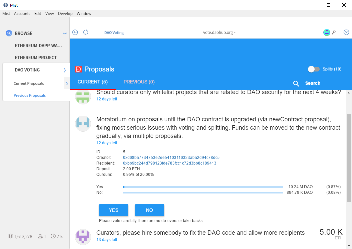The height and width of the screenshot is (249, 352).
Task: Click the vertical scrollbar thumb
Action: pos(349,158)
